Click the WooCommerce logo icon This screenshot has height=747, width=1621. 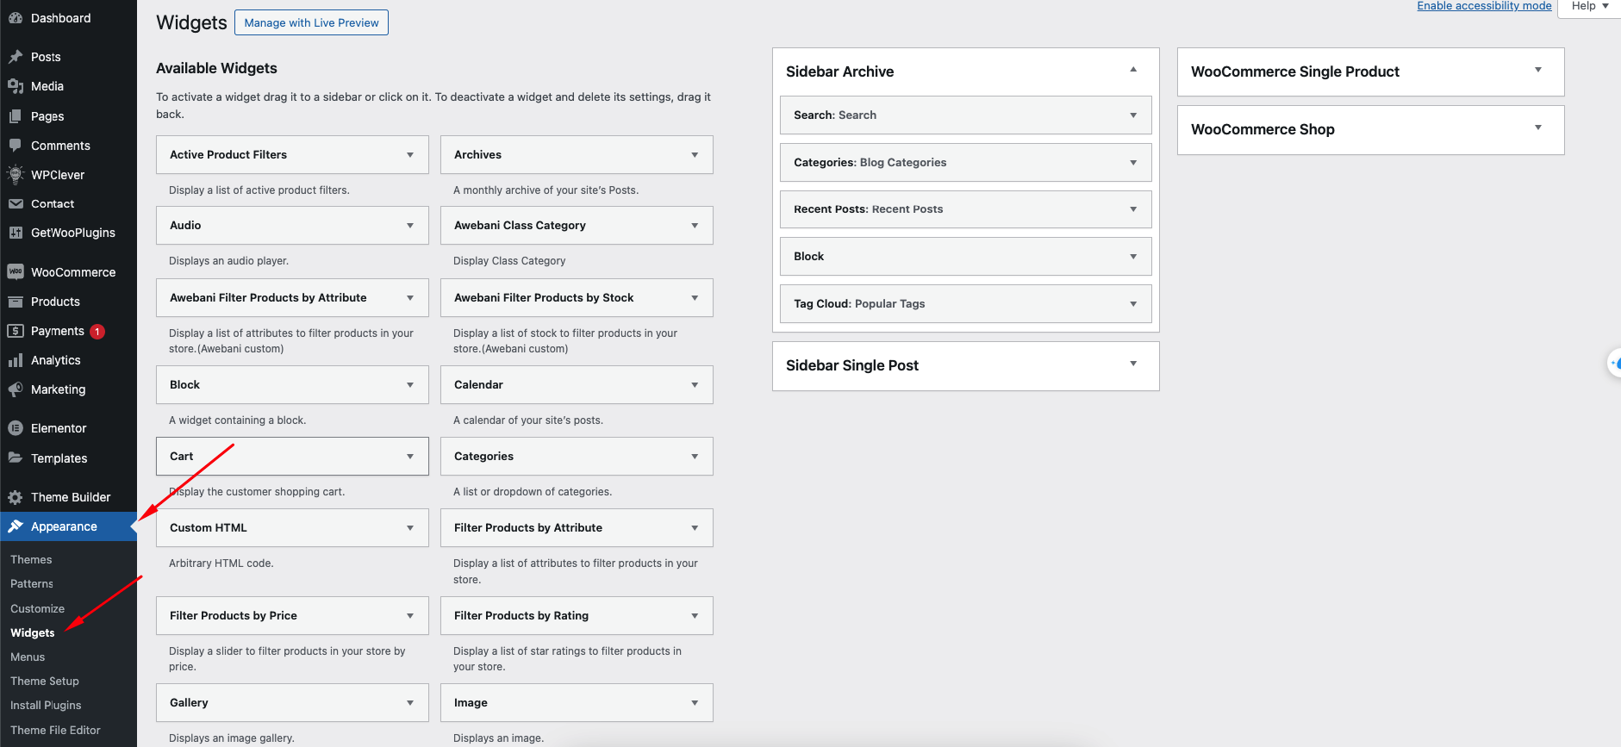click(x=16, y=272)
